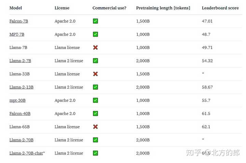Click the green checkmark in Falcon-40B row
The image size is (246, 163).
click(x=95, y=113)
